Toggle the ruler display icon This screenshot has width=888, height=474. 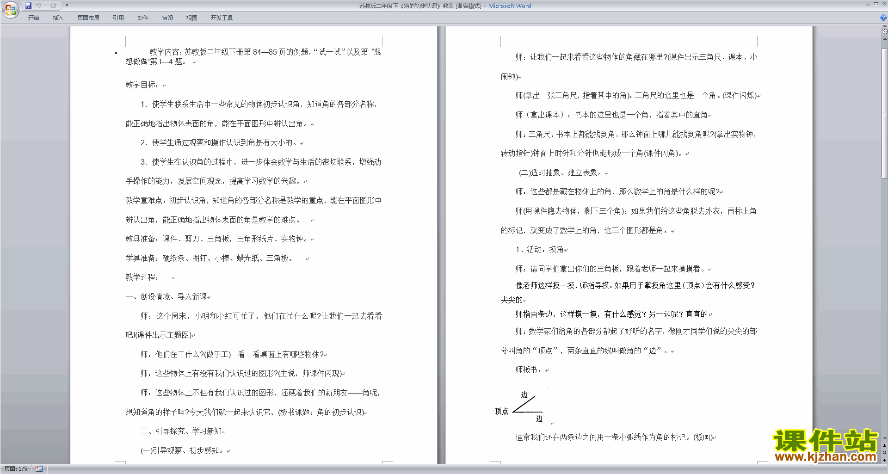tap(884, 32)
